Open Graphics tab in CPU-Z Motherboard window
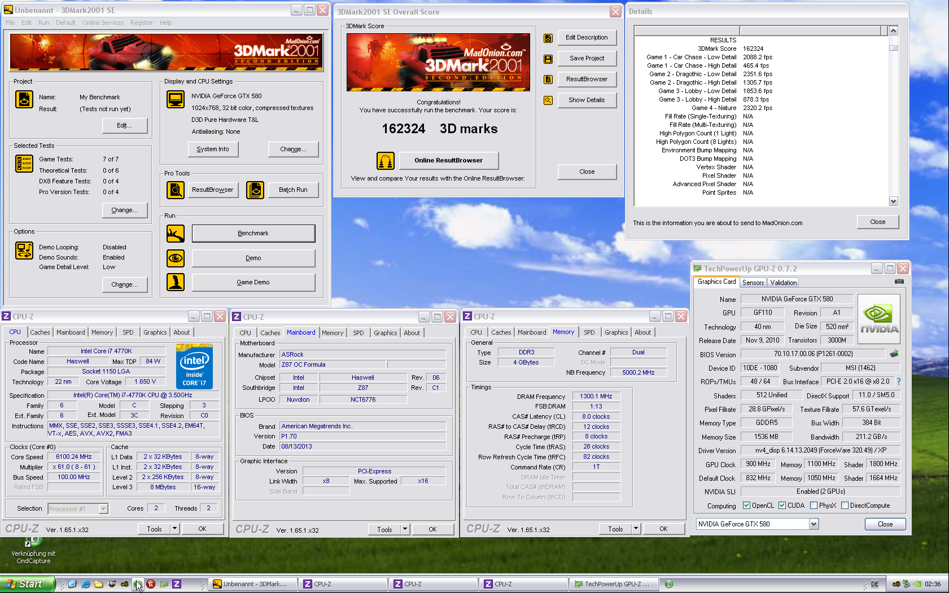Viewport: 949px width, 593px height. 385,333
